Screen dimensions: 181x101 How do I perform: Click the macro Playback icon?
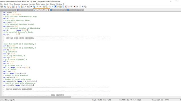[80, 7]
